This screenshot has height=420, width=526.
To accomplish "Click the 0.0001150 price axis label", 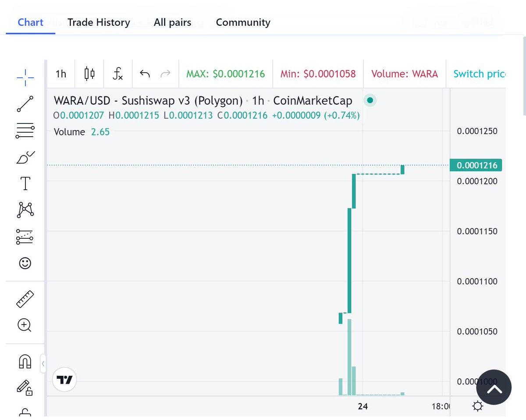I will (x=477, y=231).
